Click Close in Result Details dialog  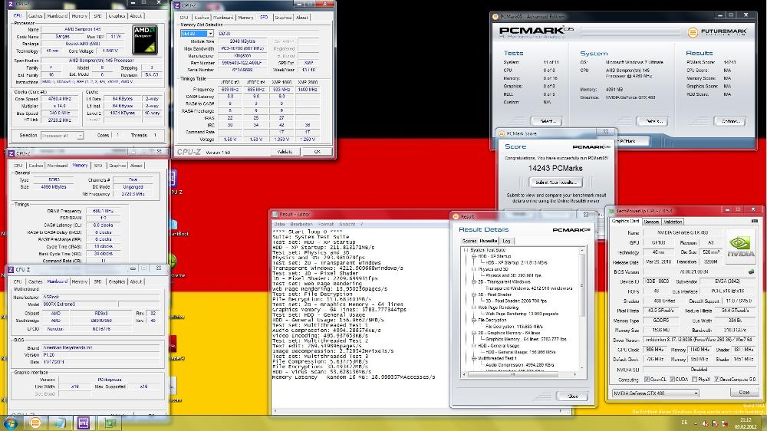(x=572, y=396)
